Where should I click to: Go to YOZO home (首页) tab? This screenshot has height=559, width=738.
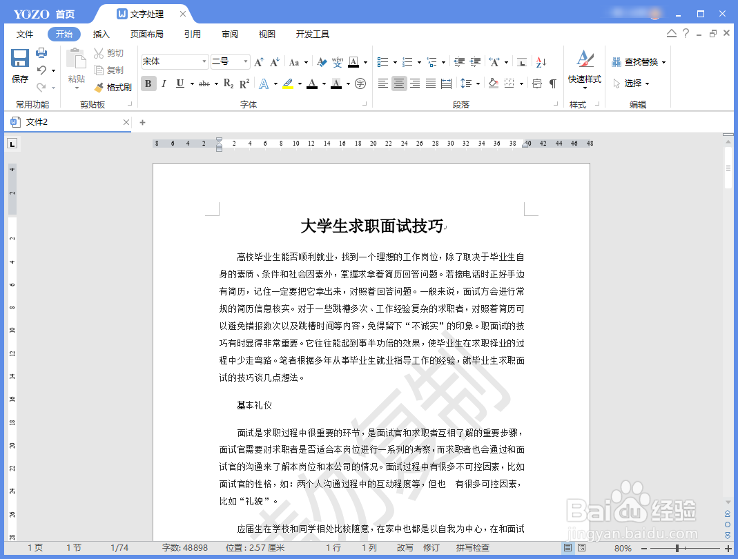tap(65, 14)
